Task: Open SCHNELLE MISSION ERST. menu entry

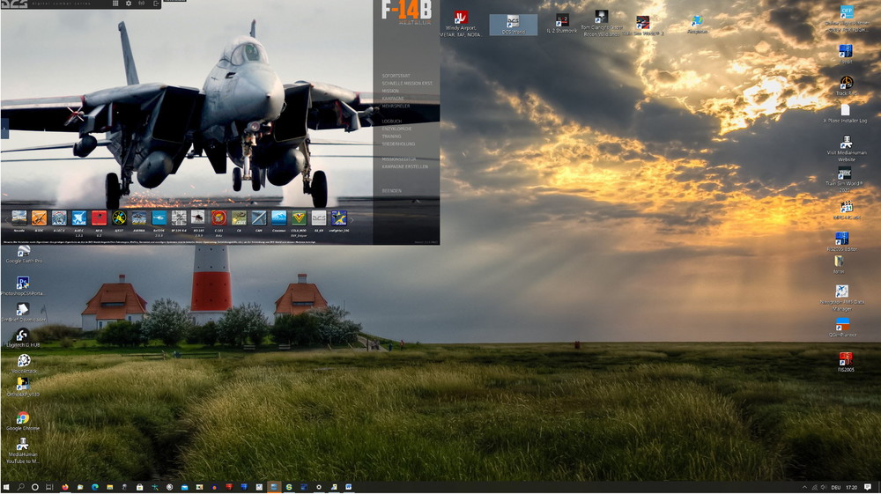Action: click(x=407, y=83)
